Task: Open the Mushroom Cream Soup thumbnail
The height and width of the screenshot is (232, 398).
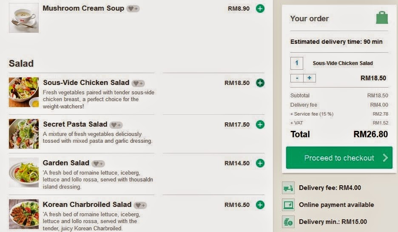Action: (24, 18)
